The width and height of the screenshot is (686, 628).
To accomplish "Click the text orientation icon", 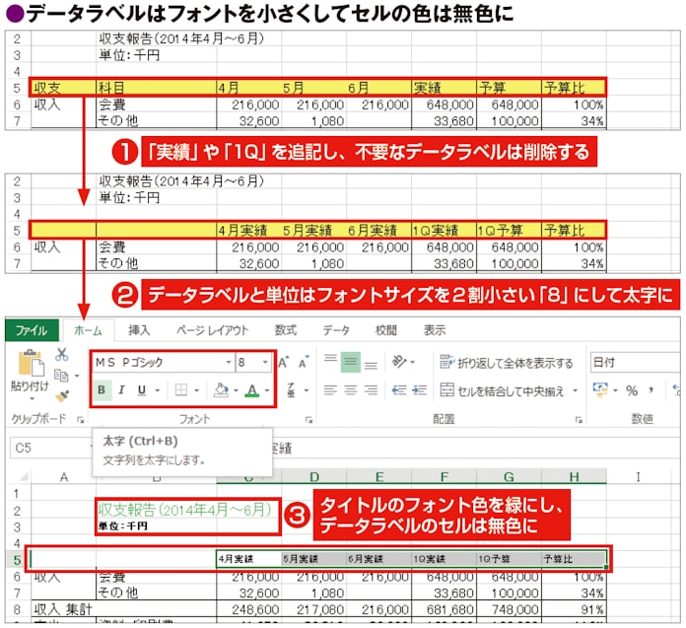I will 398,362.
